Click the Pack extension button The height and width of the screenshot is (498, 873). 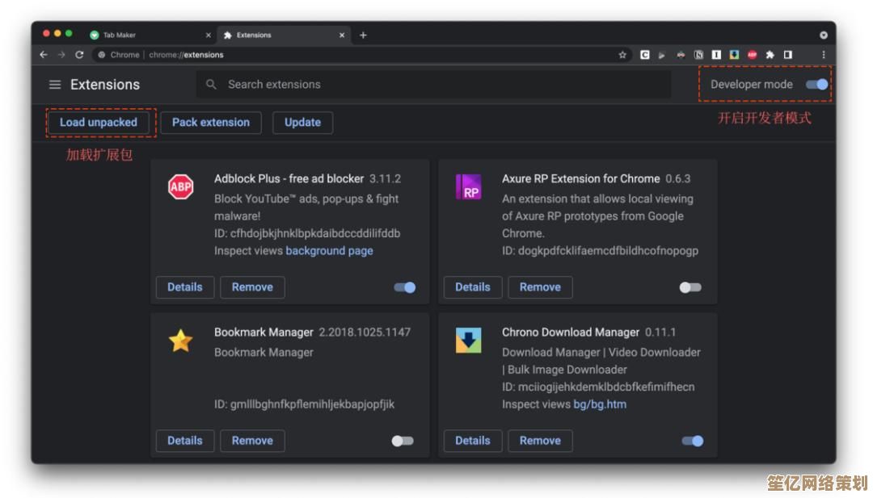coord(211,122)
